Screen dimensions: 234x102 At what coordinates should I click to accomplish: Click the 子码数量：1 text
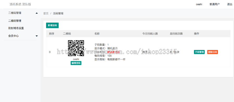(x=102, y=45)
